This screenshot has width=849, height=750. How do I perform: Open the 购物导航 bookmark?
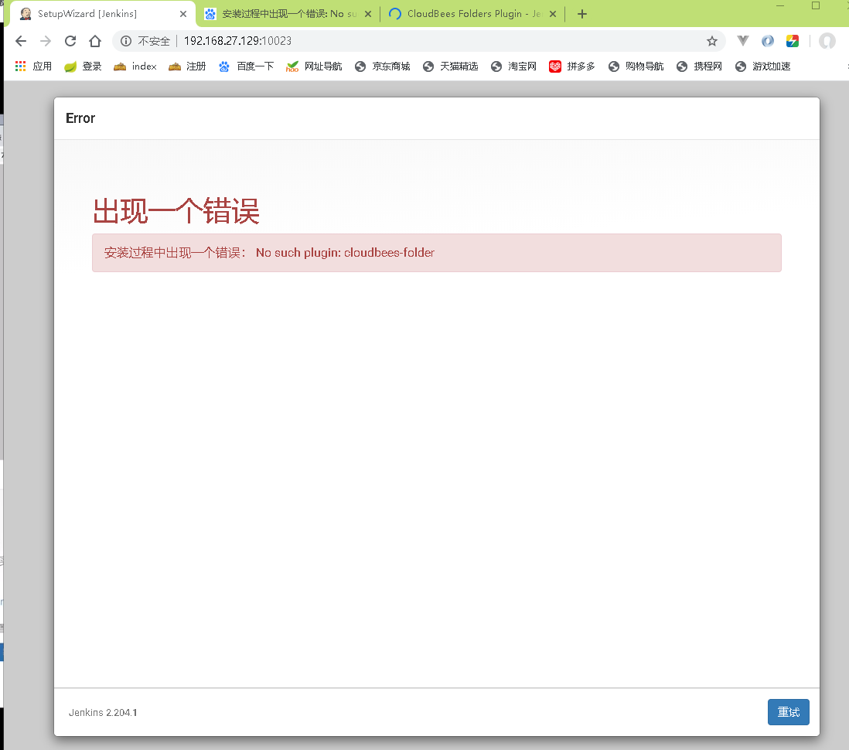(x=636, y=66)
